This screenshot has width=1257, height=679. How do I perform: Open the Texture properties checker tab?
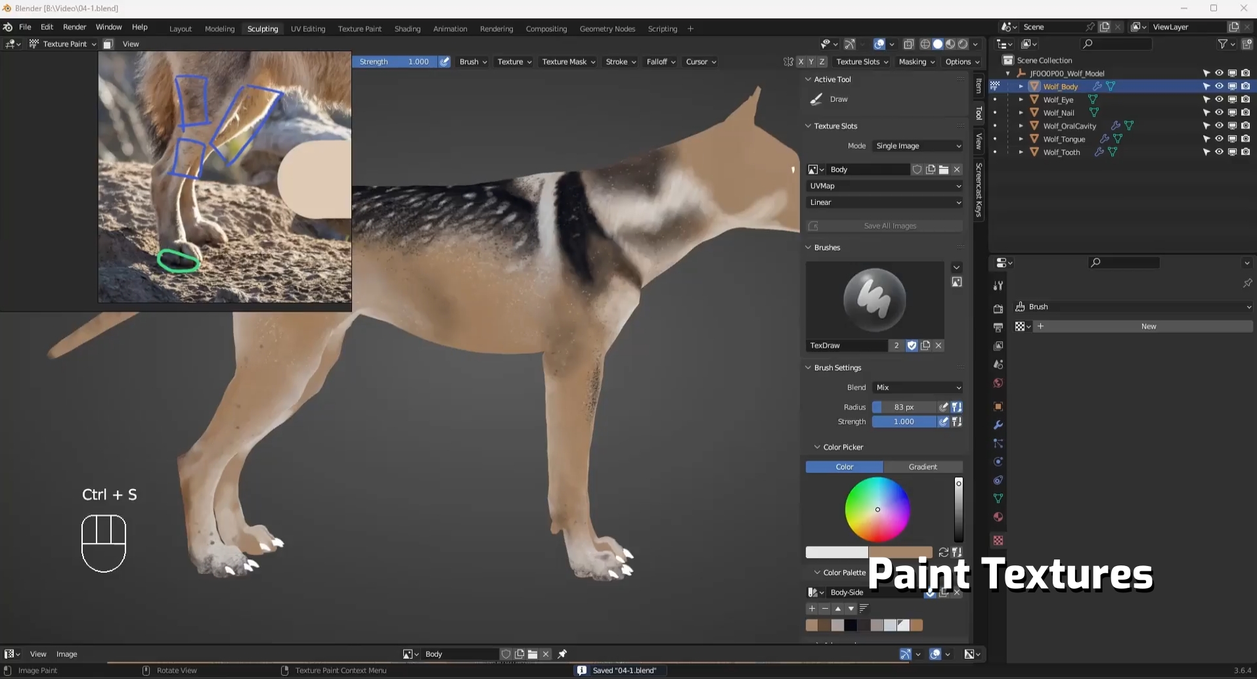pos(998,540)
